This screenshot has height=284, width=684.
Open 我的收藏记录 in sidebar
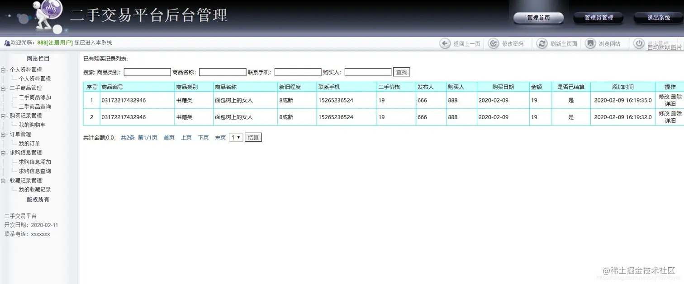coord(35,190)
